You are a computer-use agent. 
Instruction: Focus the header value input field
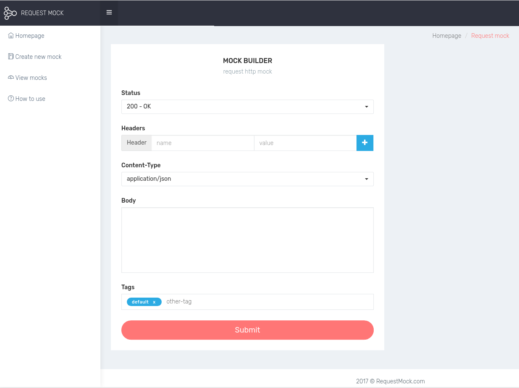[x=305, y=143]
